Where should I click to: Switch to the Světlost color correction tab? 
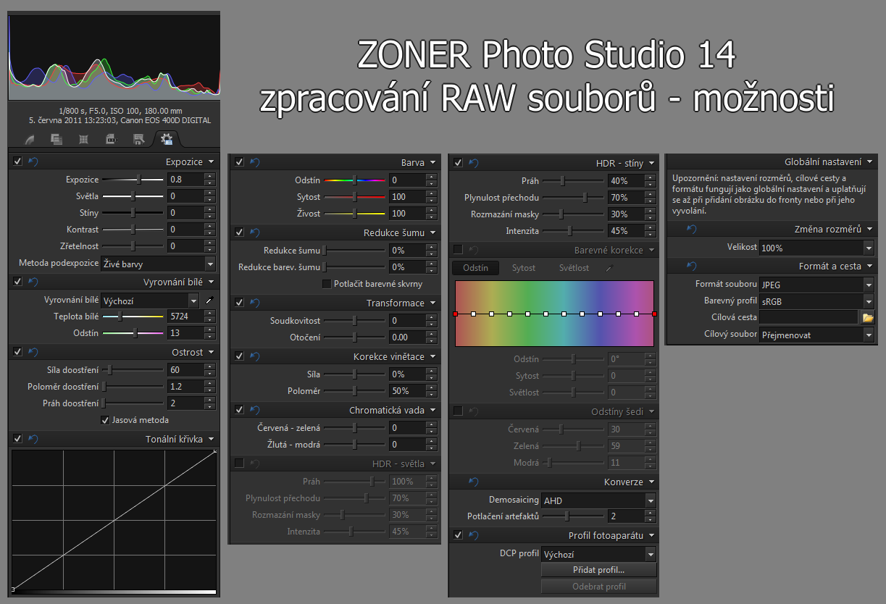pos(574,268)
